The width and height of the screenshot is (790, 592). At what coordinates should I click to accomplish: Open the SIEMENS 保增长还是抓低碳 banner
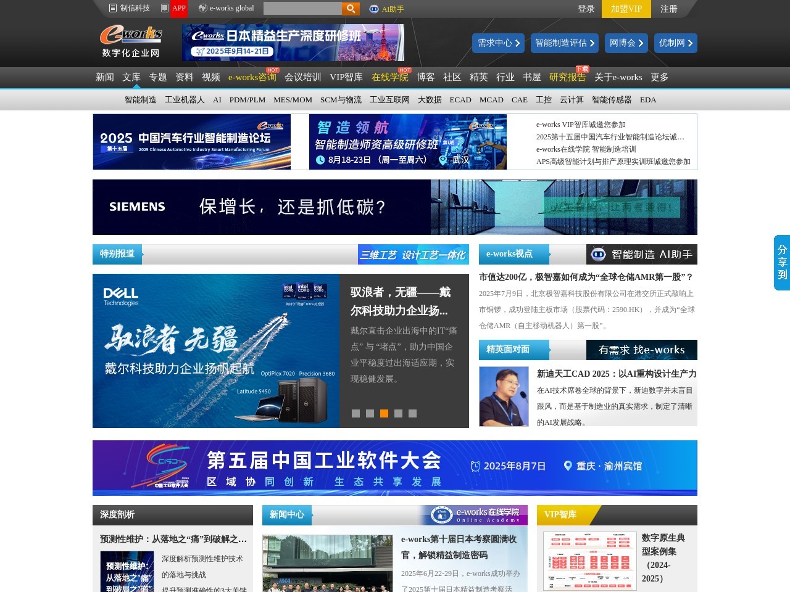coord(395,207)
